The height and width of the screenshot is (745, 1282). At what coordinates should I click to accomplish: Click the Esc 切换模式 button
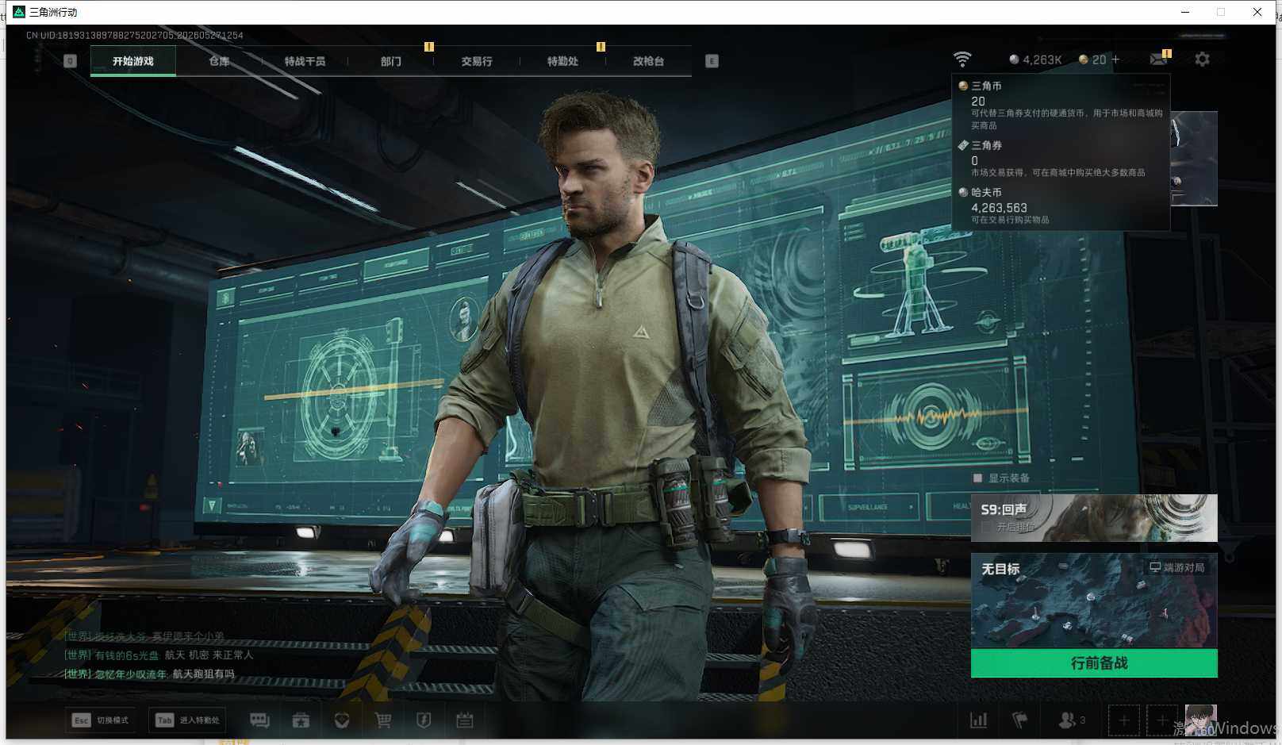click(100, 720)
